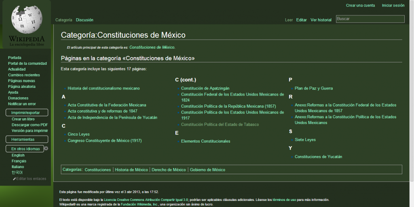
Task: Select the Leer tab
Action: point(289,20)
